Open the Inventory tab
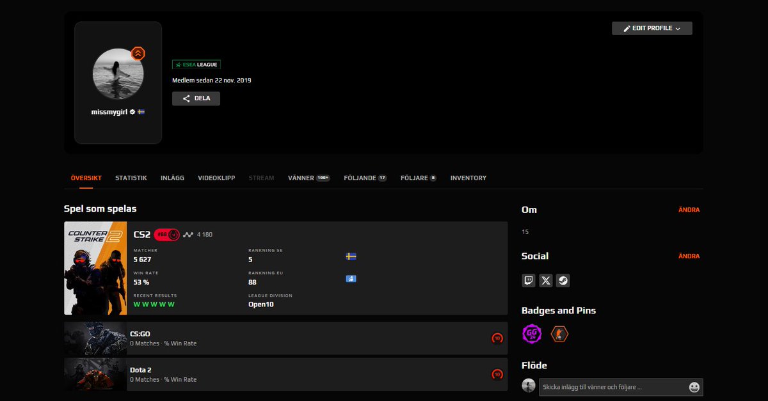 point(468,178)
